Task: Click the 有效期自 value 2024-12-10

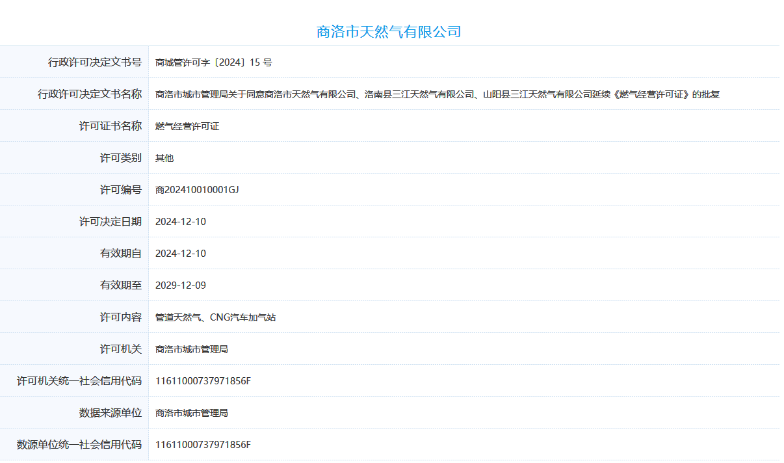Action: tap(181, 254)
